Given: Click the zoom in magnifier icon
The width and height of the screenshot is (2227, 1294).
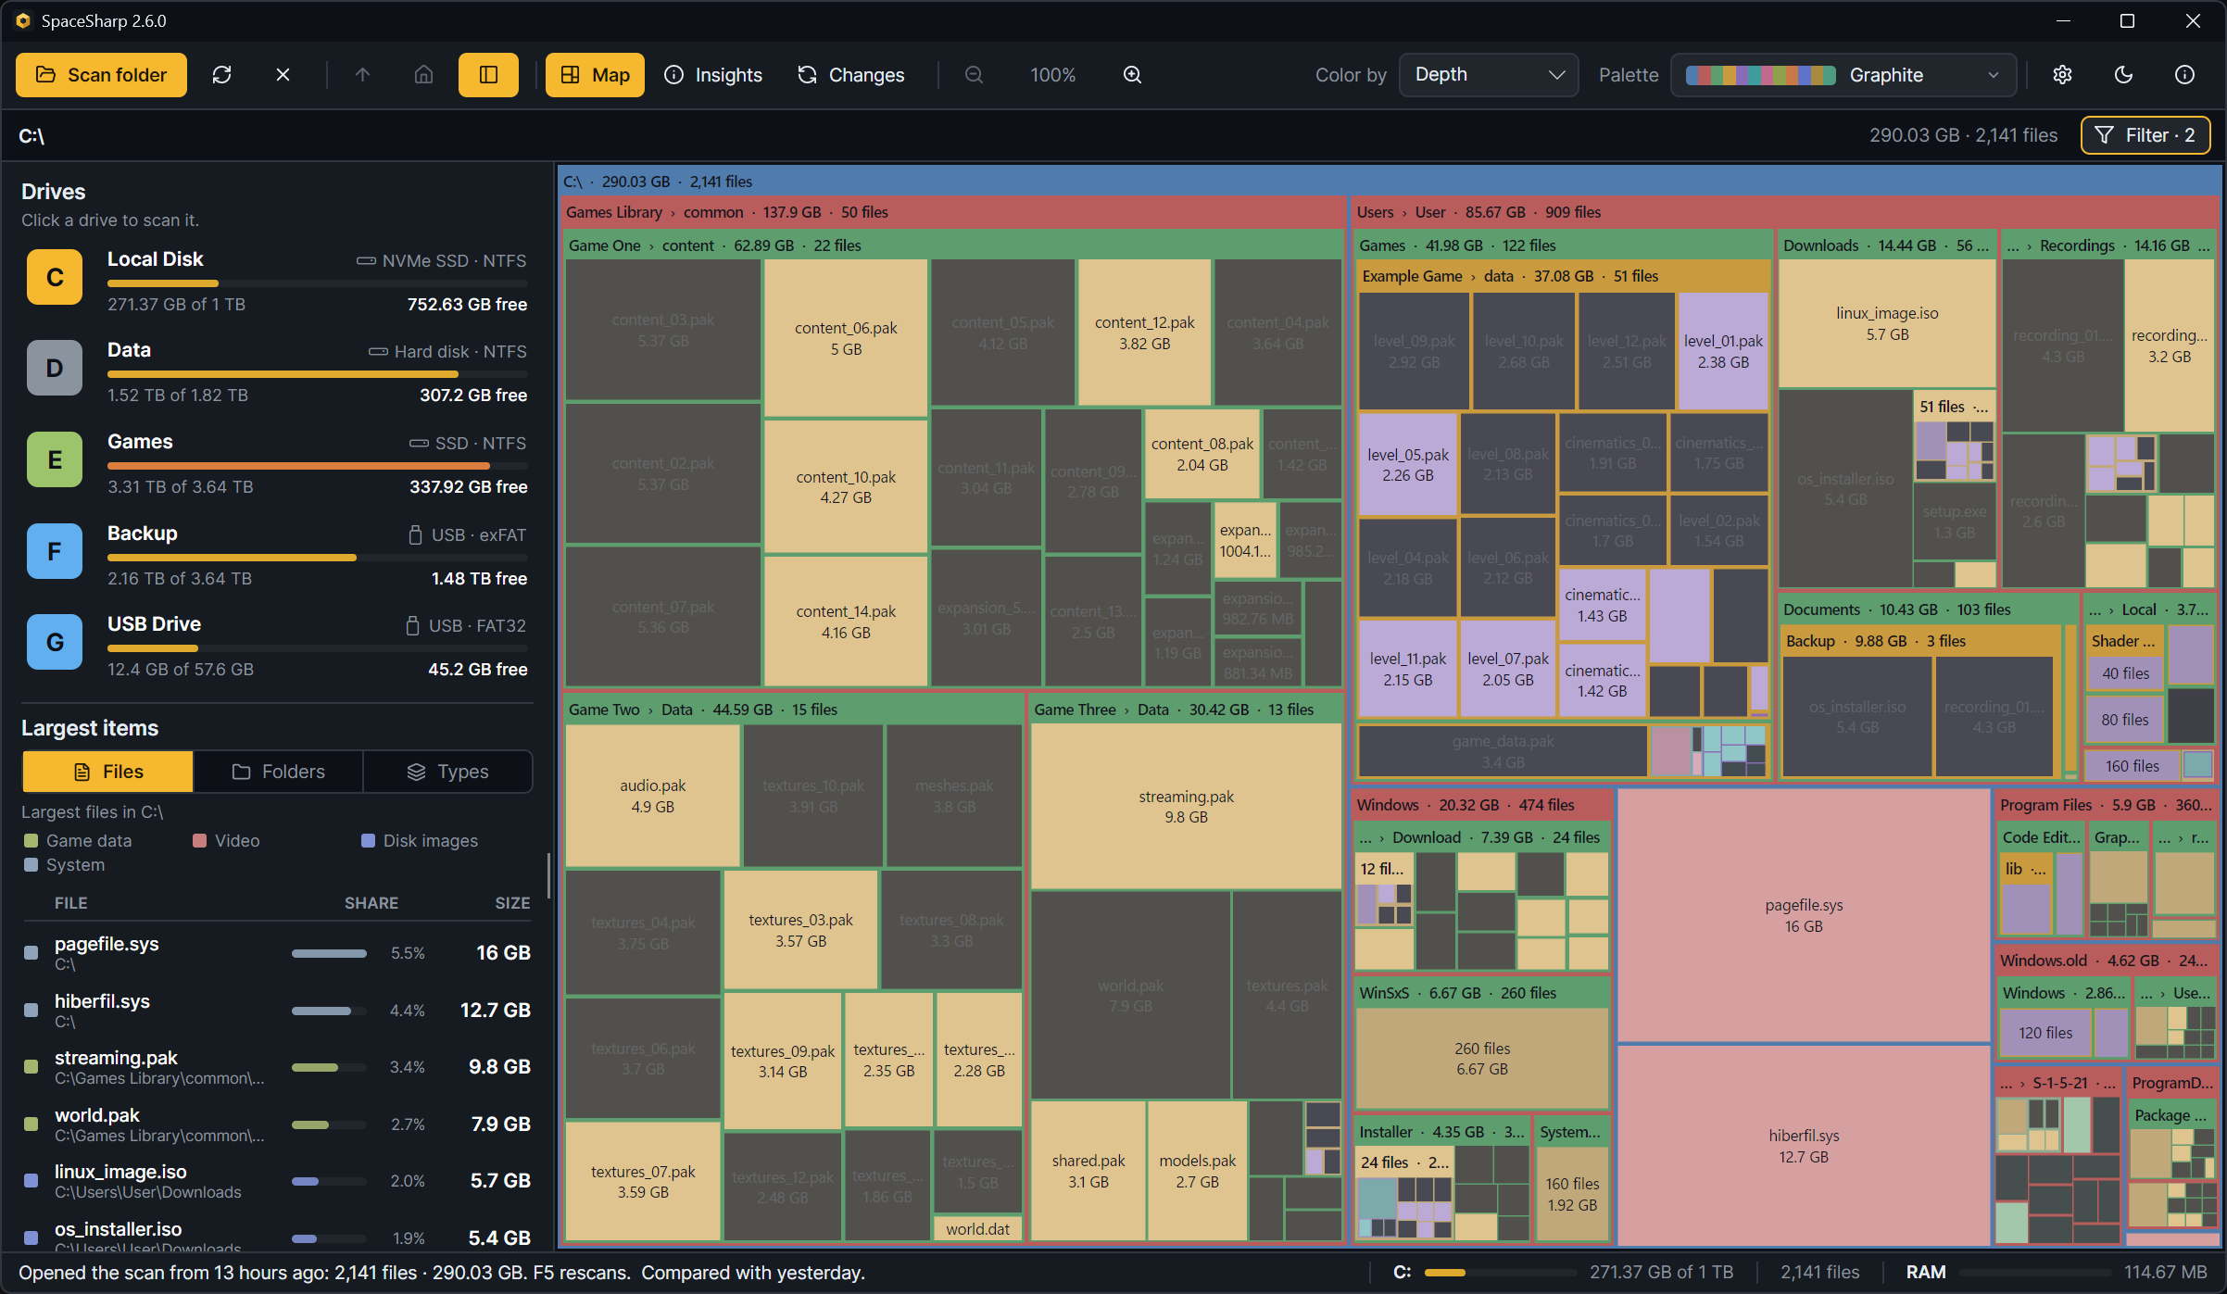Looking at the screenshot, I should tap(1132, 75).
